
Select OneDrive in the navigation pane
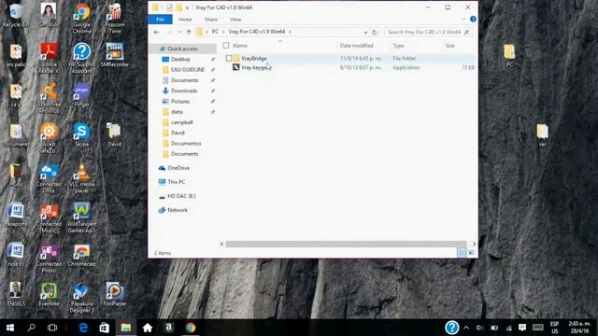point(178,168)
